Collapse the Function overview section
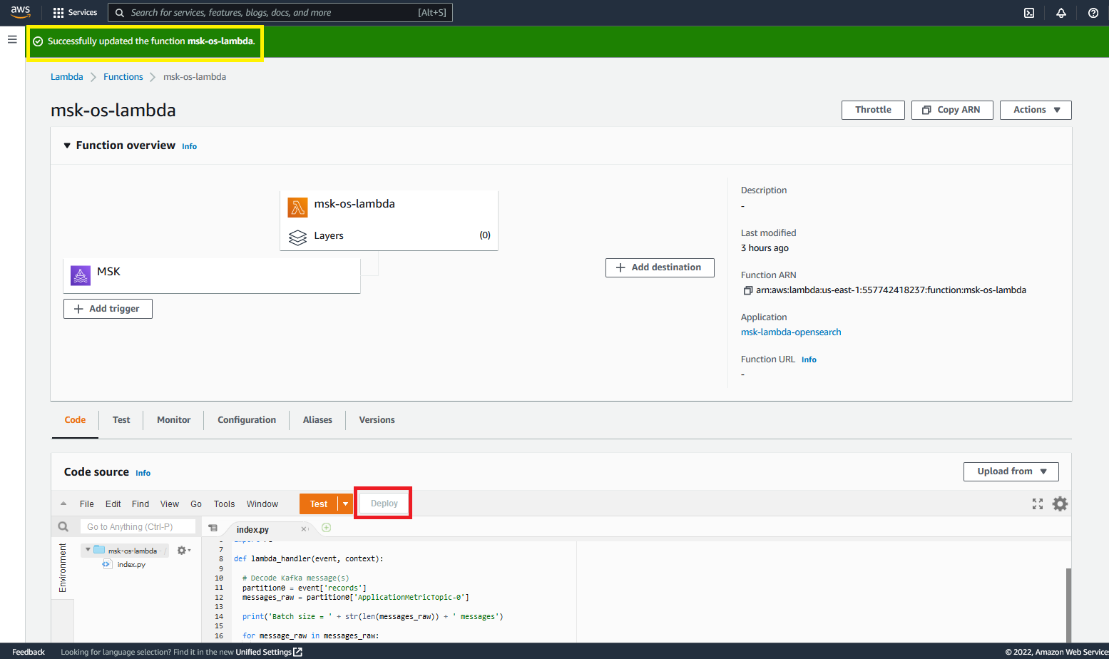 point(67,145)
